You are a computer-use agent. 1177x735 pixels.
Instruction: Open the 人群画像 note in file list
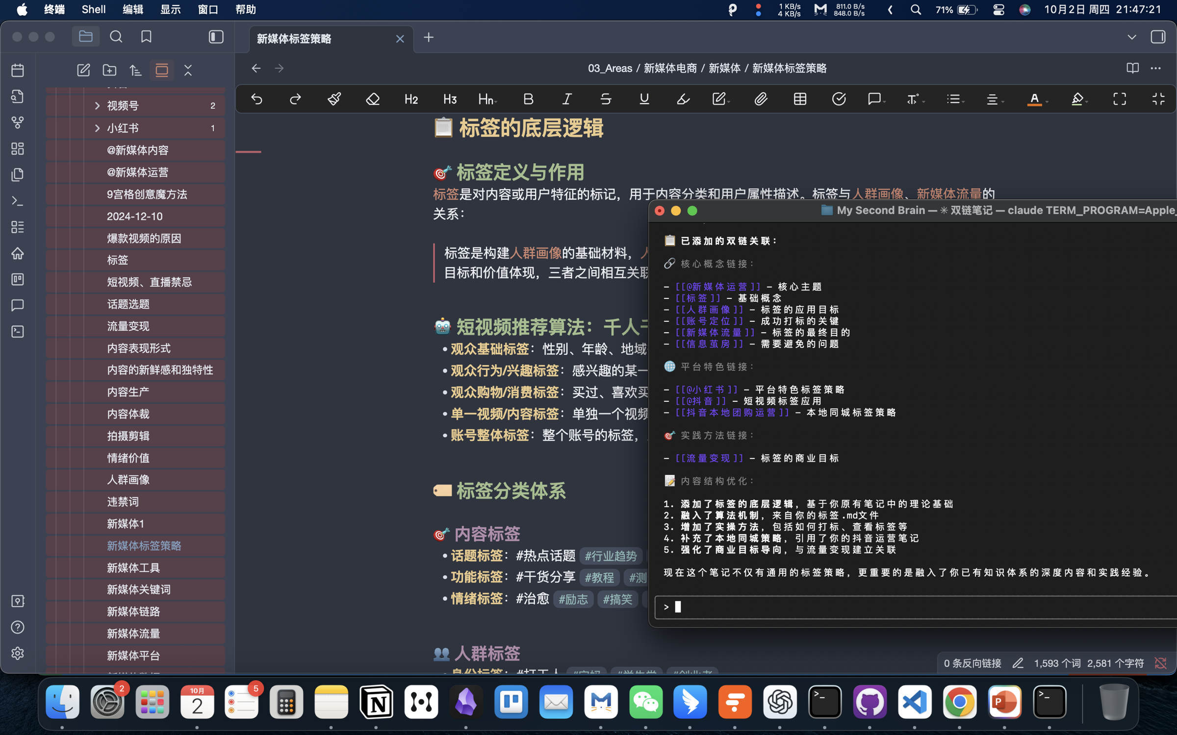pos(128,479)
